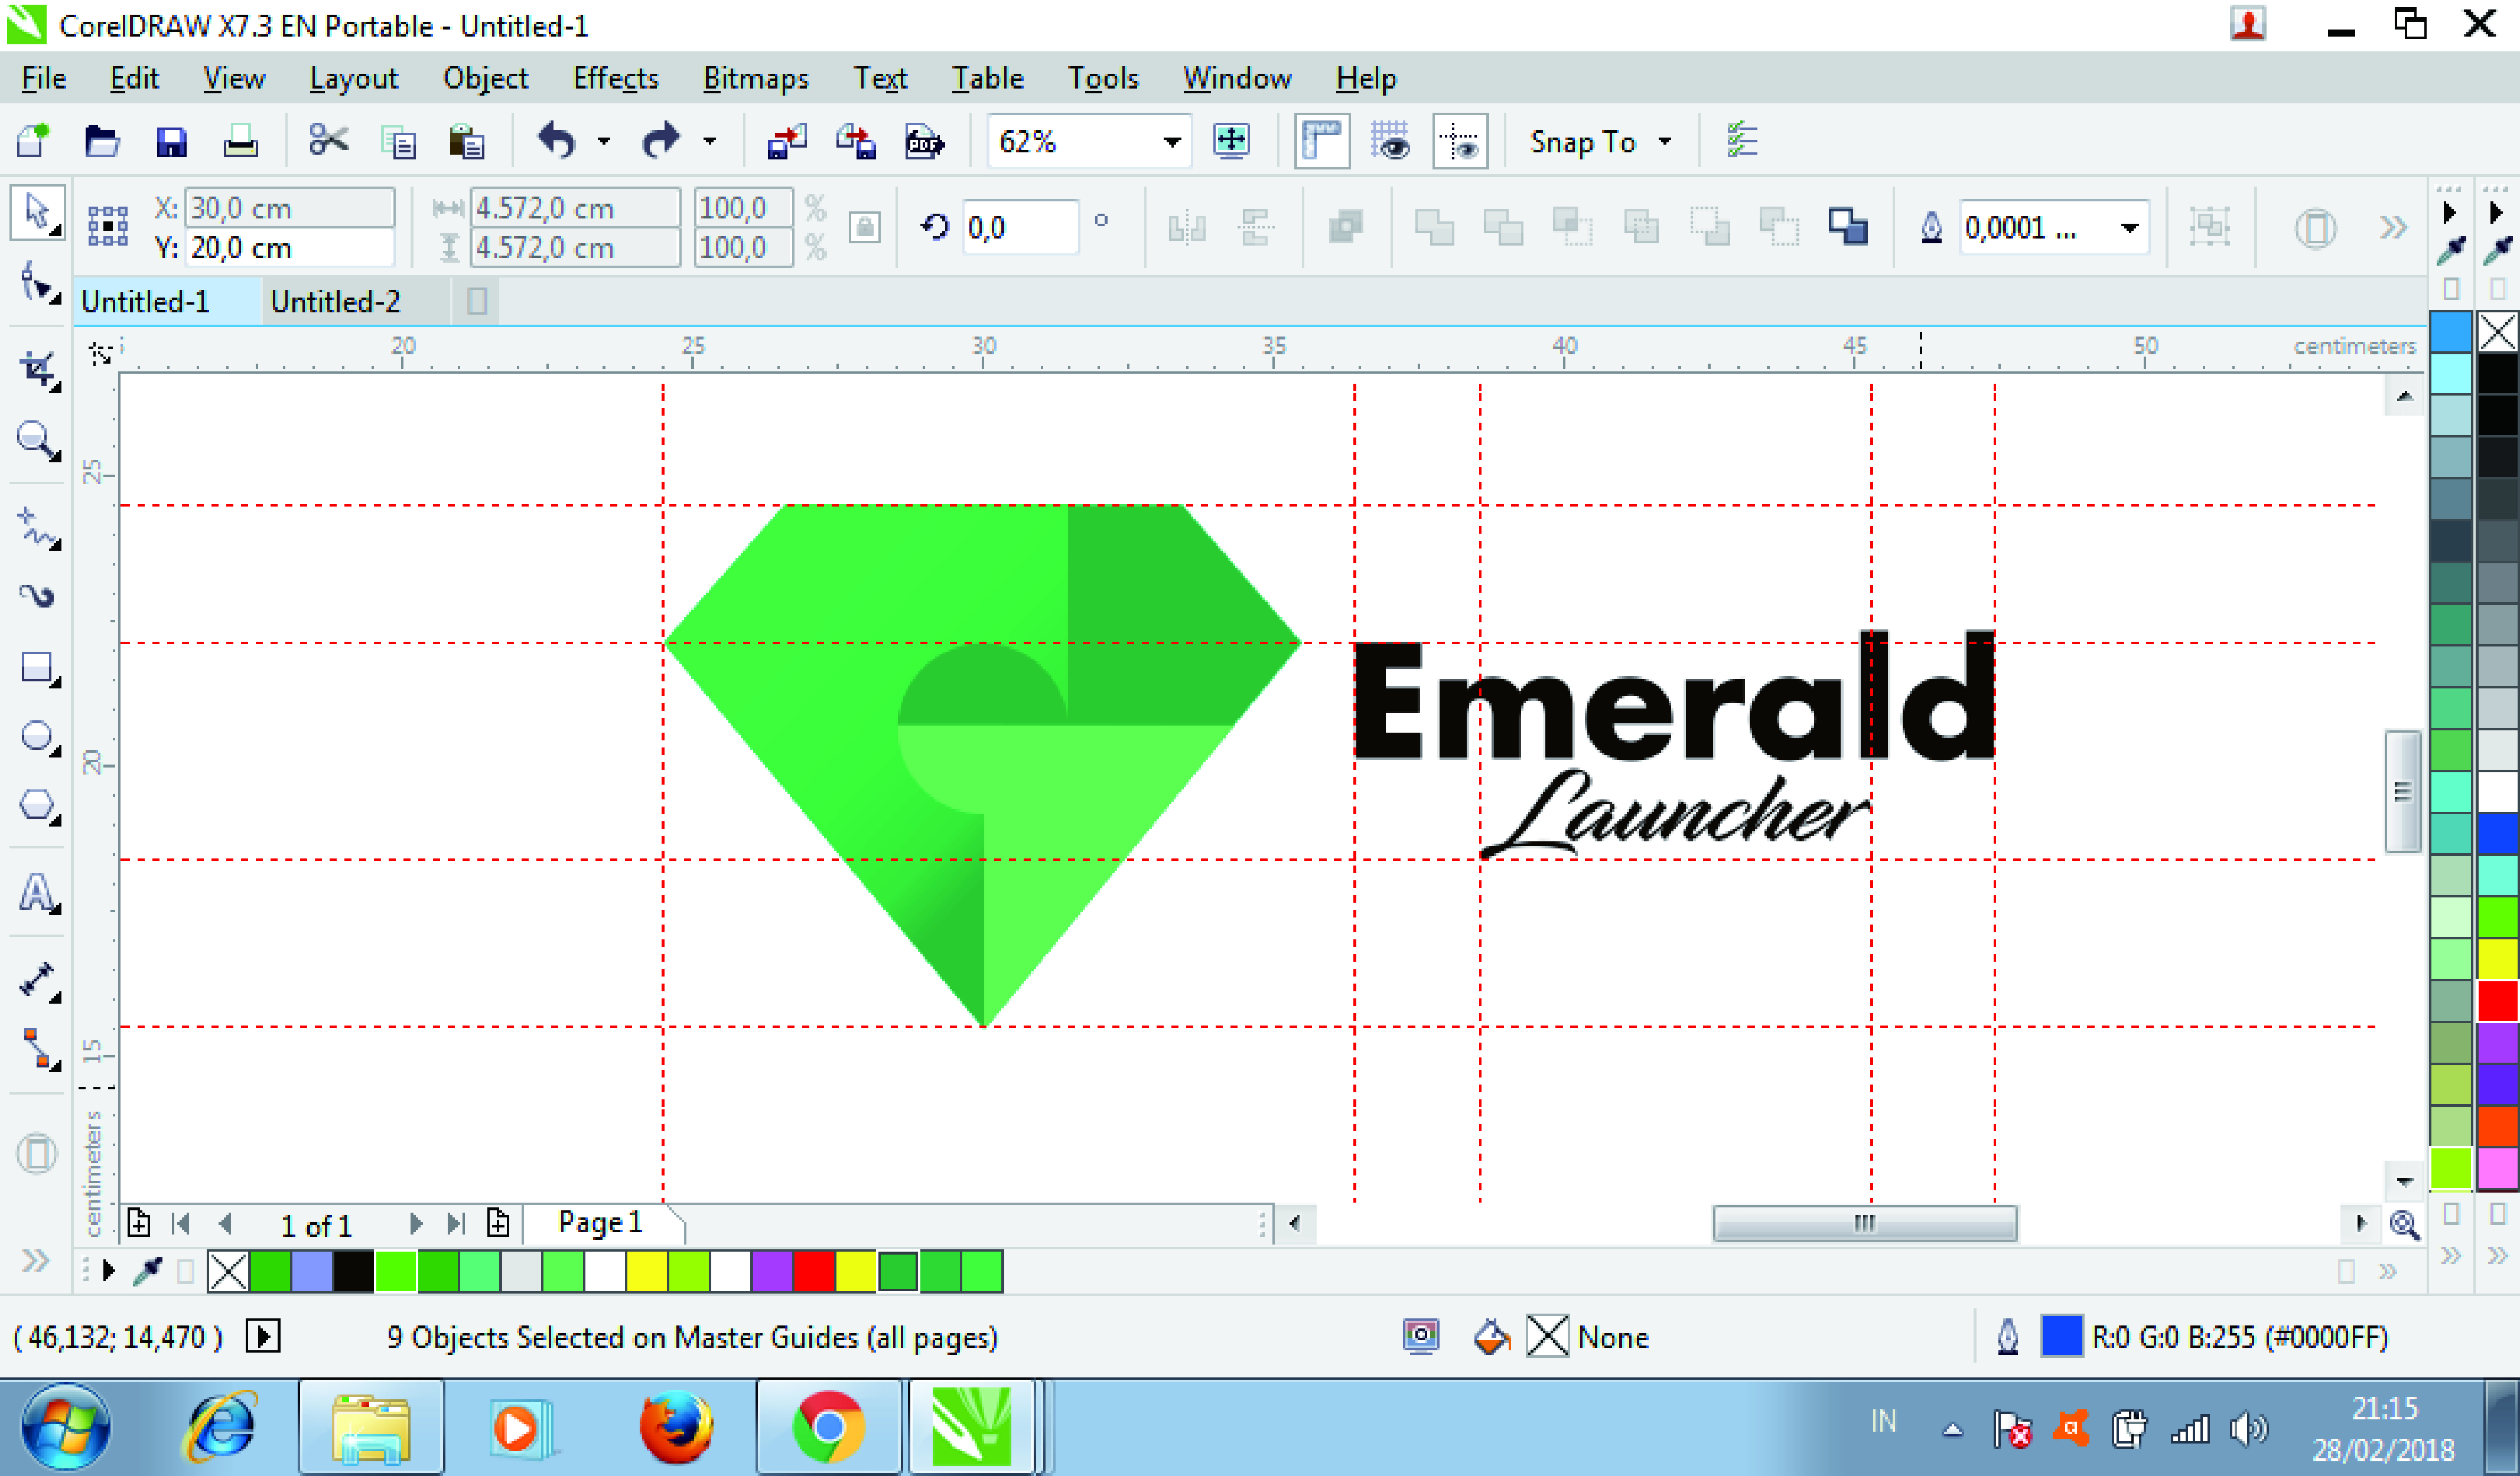The image size is (2520, 1476).
Task: Select the Pick tool
Action: 36,212
